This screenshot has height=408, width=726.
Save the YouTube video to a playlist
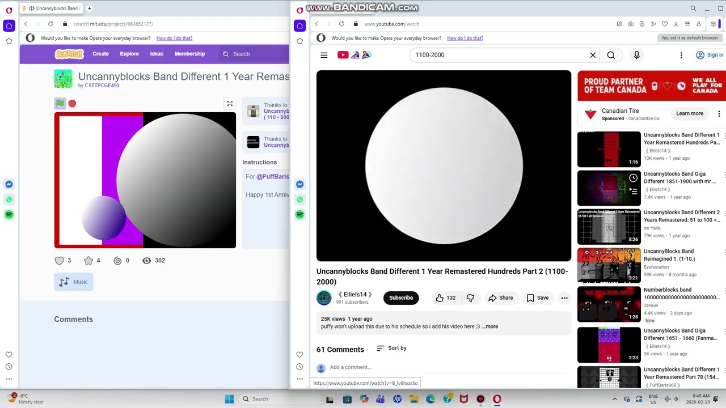tap(537, 298)
